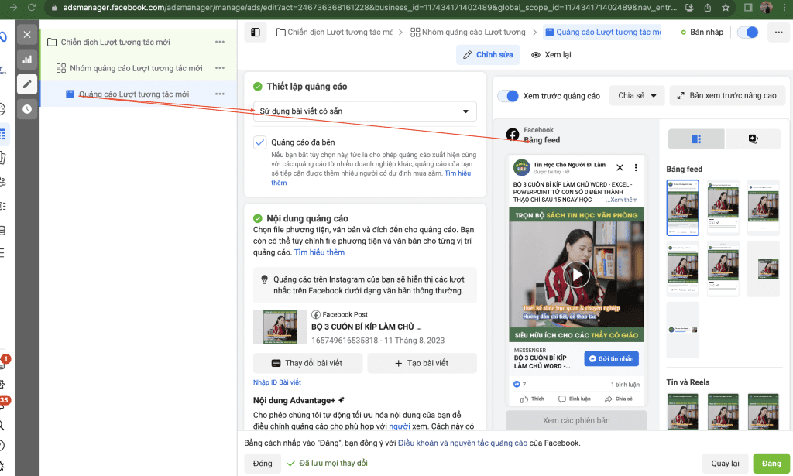Click the Quay lại button
This screenshot has width=793, height=476.
(725, 464)
